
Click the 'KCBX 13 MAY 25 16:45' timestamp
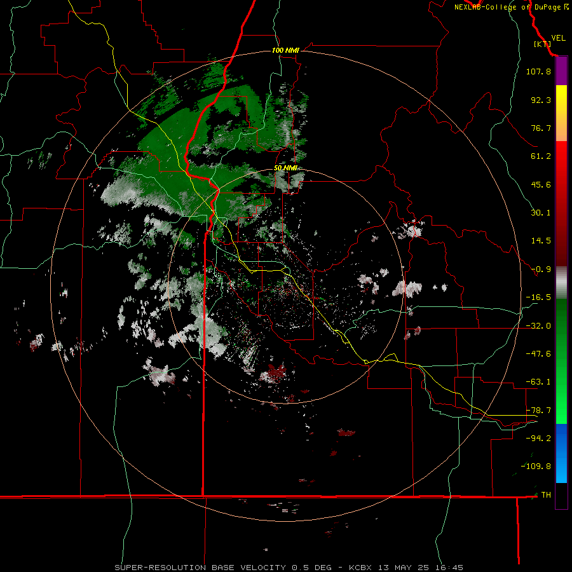pyautogui.click(x=406, y=568)
